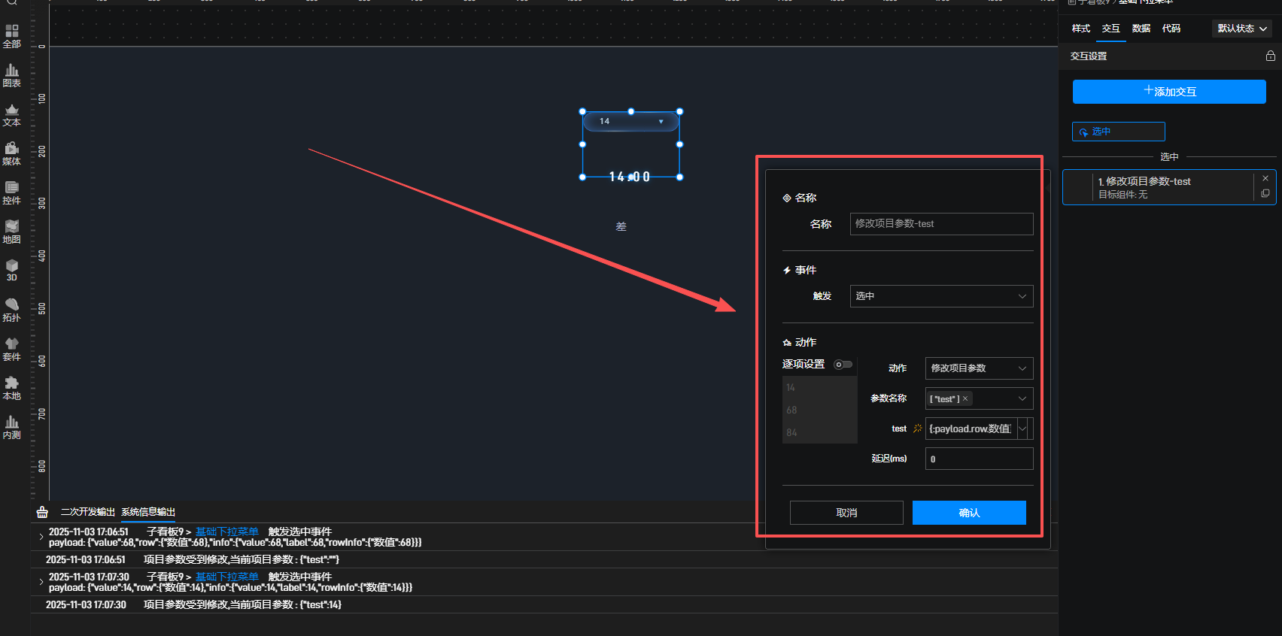The image size is (1282, 636).
Task: Open the 3D components category
Action: tap(11, 270)
